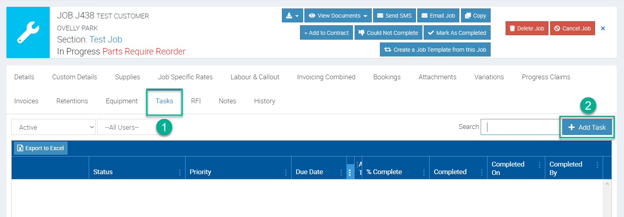Close the job panel with X
The width and height of the screenshot is (624, 217).
[603, 28]
